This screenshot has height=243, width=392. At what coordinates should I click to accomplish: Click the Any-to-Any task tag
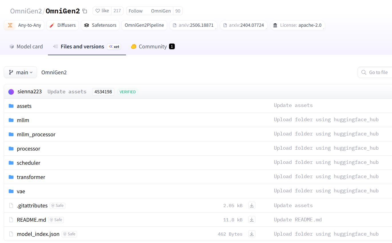tap(24, 25)
